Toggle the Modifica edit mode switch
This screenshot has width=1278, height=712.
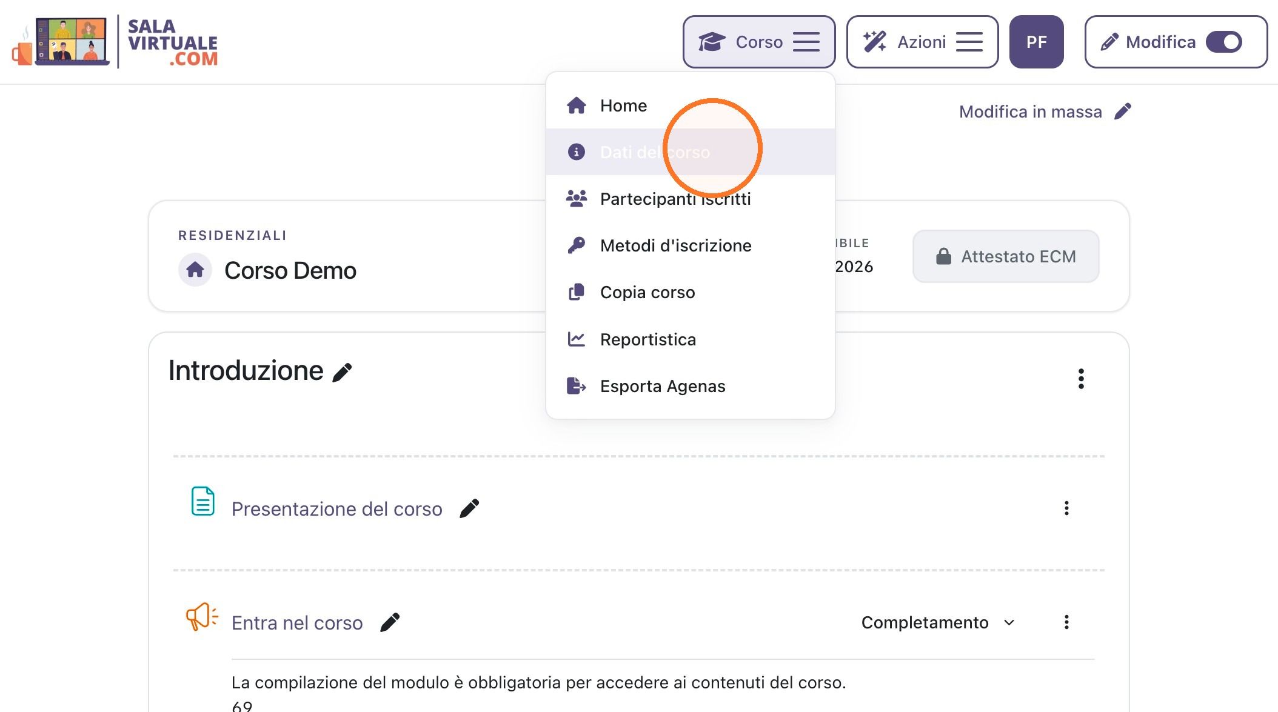click(1223, 42)
